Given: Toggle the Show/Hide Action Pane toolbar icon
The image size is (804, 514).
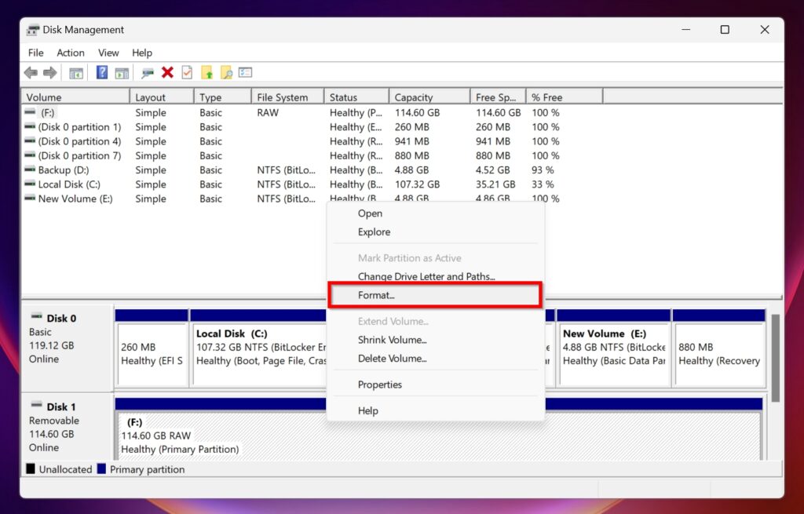Looking at the screenshot, I should tap(122, 72).
